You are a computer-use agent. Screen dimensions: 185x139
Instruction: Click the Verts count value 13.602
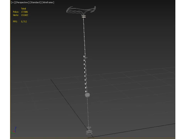[x=24, y=15]
